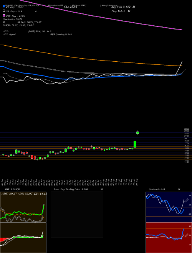Click the ADX indicator chart with green line

coord(23,207)
